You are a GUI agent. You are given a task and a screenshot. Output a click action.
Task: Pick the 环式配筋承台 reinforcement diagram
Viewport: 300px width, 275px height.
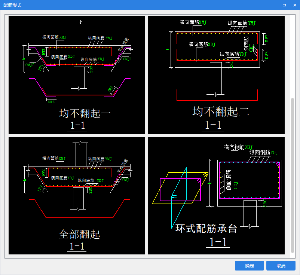[x=216, y=196]
